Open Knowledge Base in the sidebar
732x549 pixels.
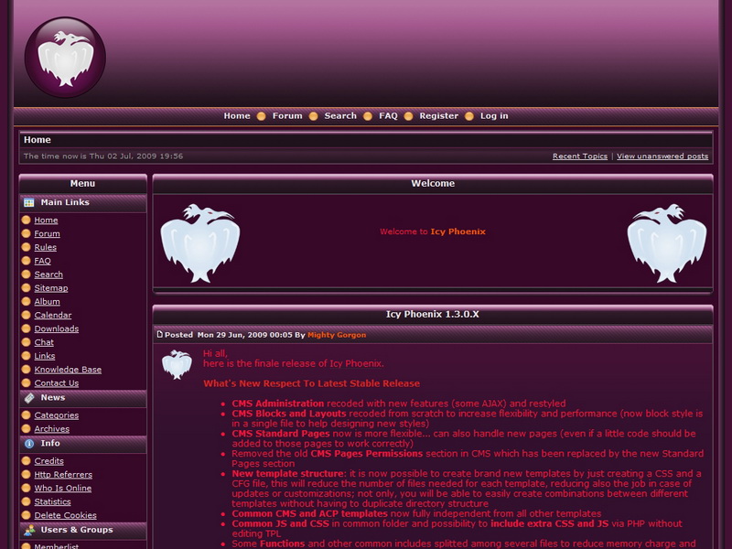tap(68, 370)
